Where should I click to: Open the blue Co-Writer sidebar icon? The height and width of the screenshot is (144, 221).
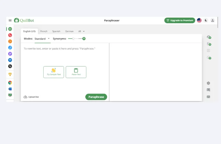point(10,47)
